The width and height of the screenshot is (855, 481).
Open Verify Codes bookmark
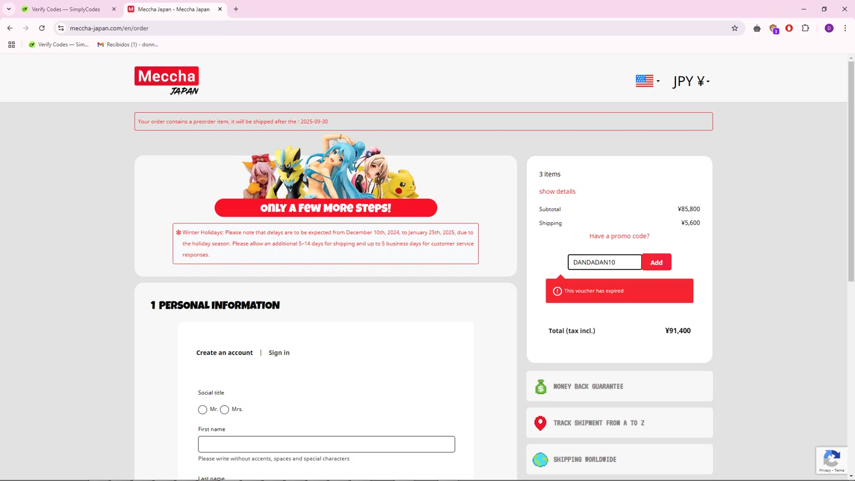pos(59,44)
